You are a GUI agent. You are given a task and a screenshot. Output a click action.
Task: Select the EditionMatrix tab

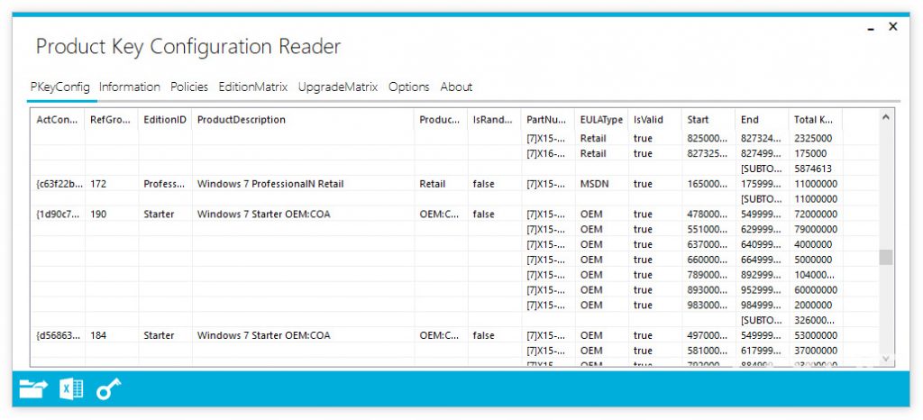click(253, 87)
